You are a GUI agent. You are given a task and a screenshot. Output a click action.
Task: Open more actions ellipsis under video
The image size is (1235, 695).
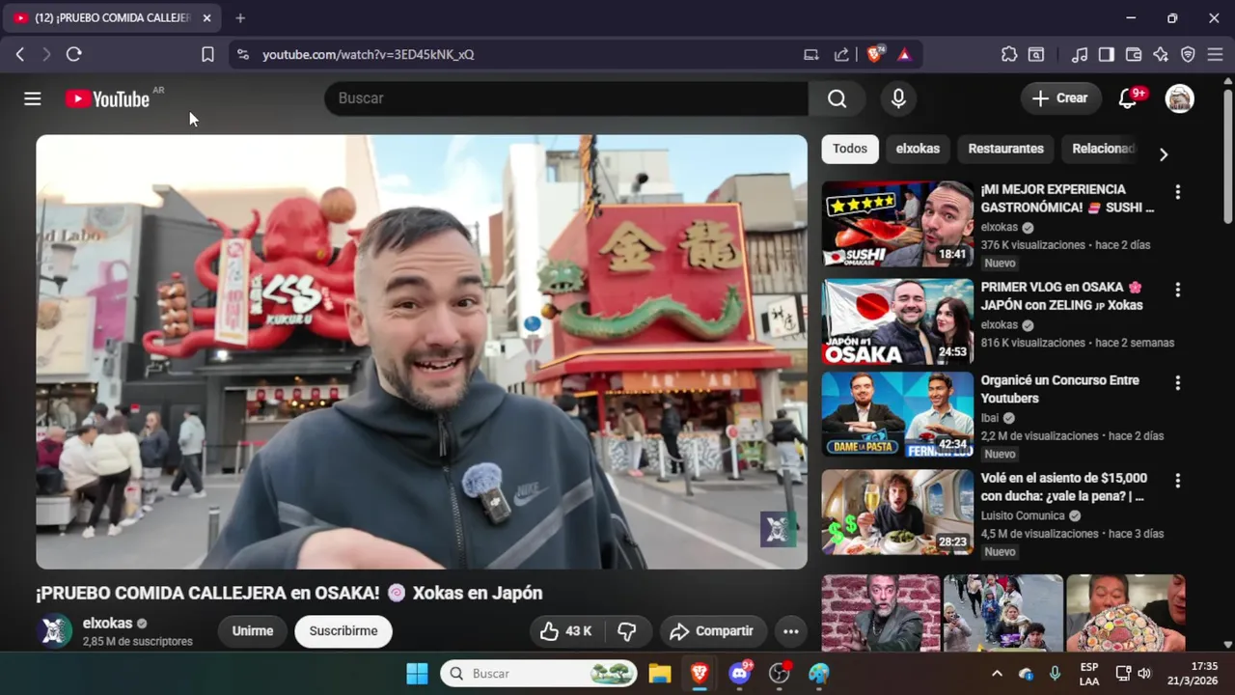(790, 631)
